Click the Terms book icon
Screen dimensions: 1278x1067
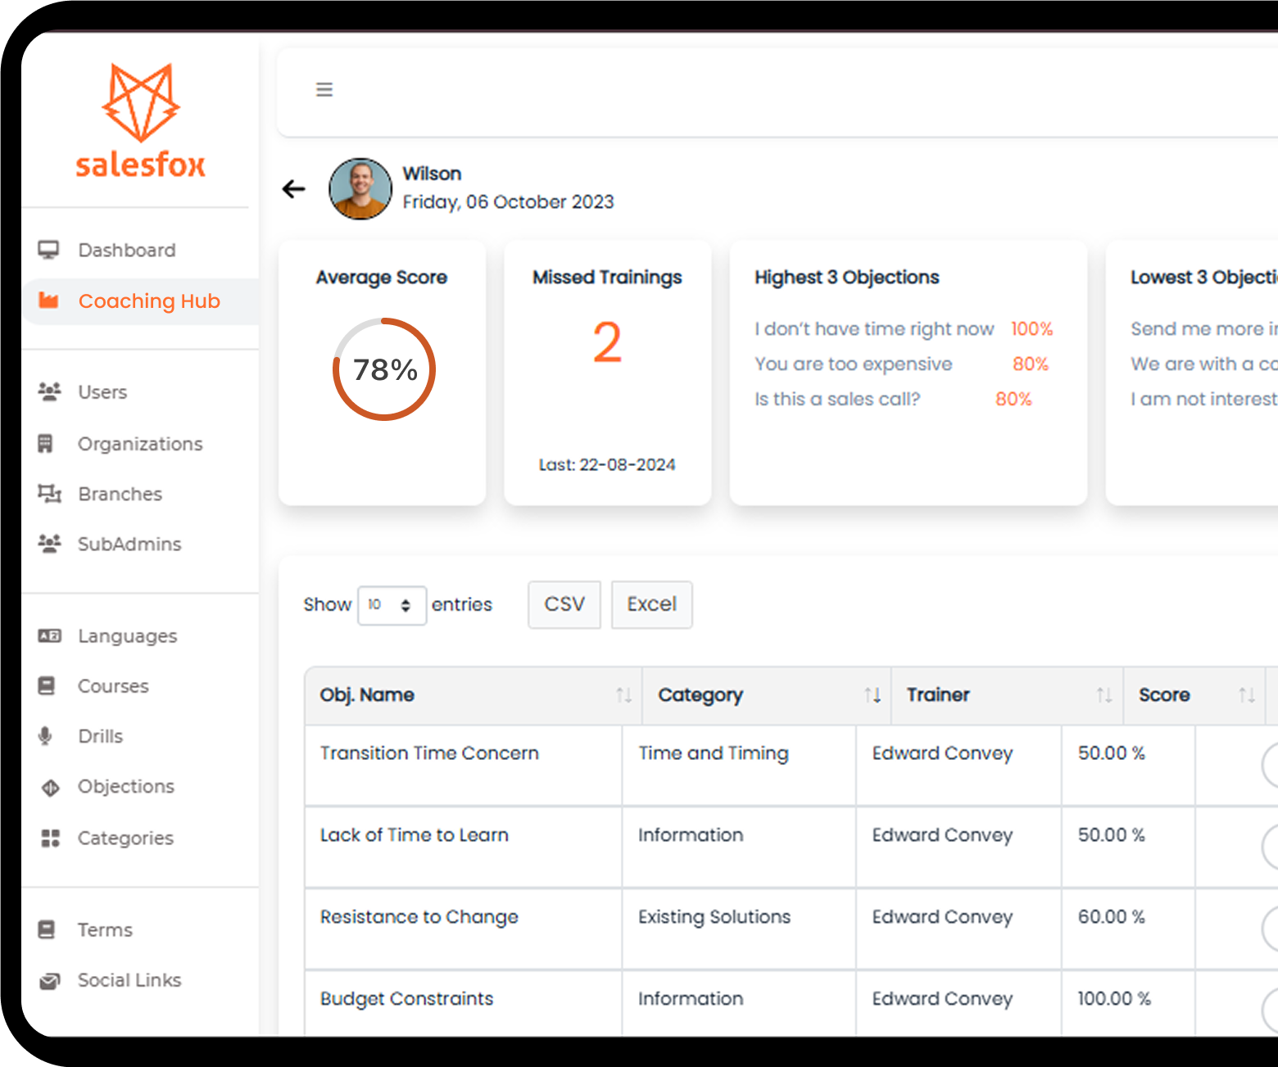(47, 929)
